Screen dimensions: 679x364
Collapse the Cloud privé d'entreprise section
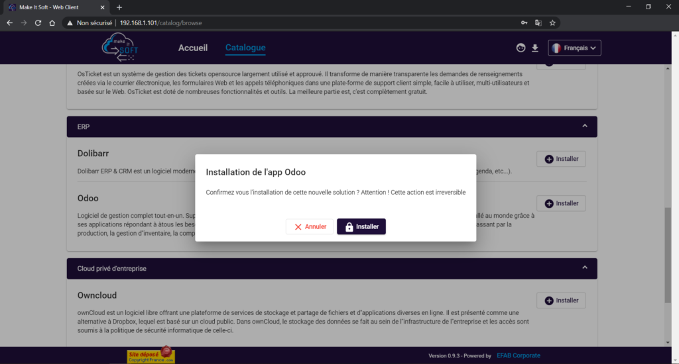click(585, 268)
